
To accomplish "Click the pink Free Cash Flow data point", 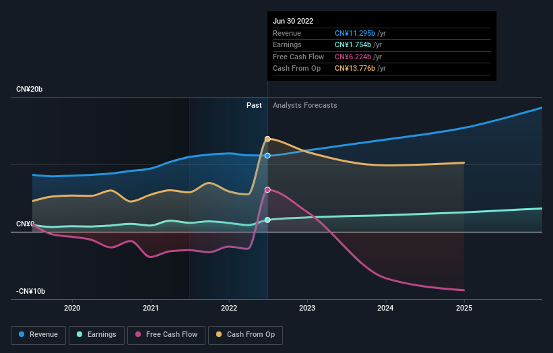I will (x=267, y=190).
